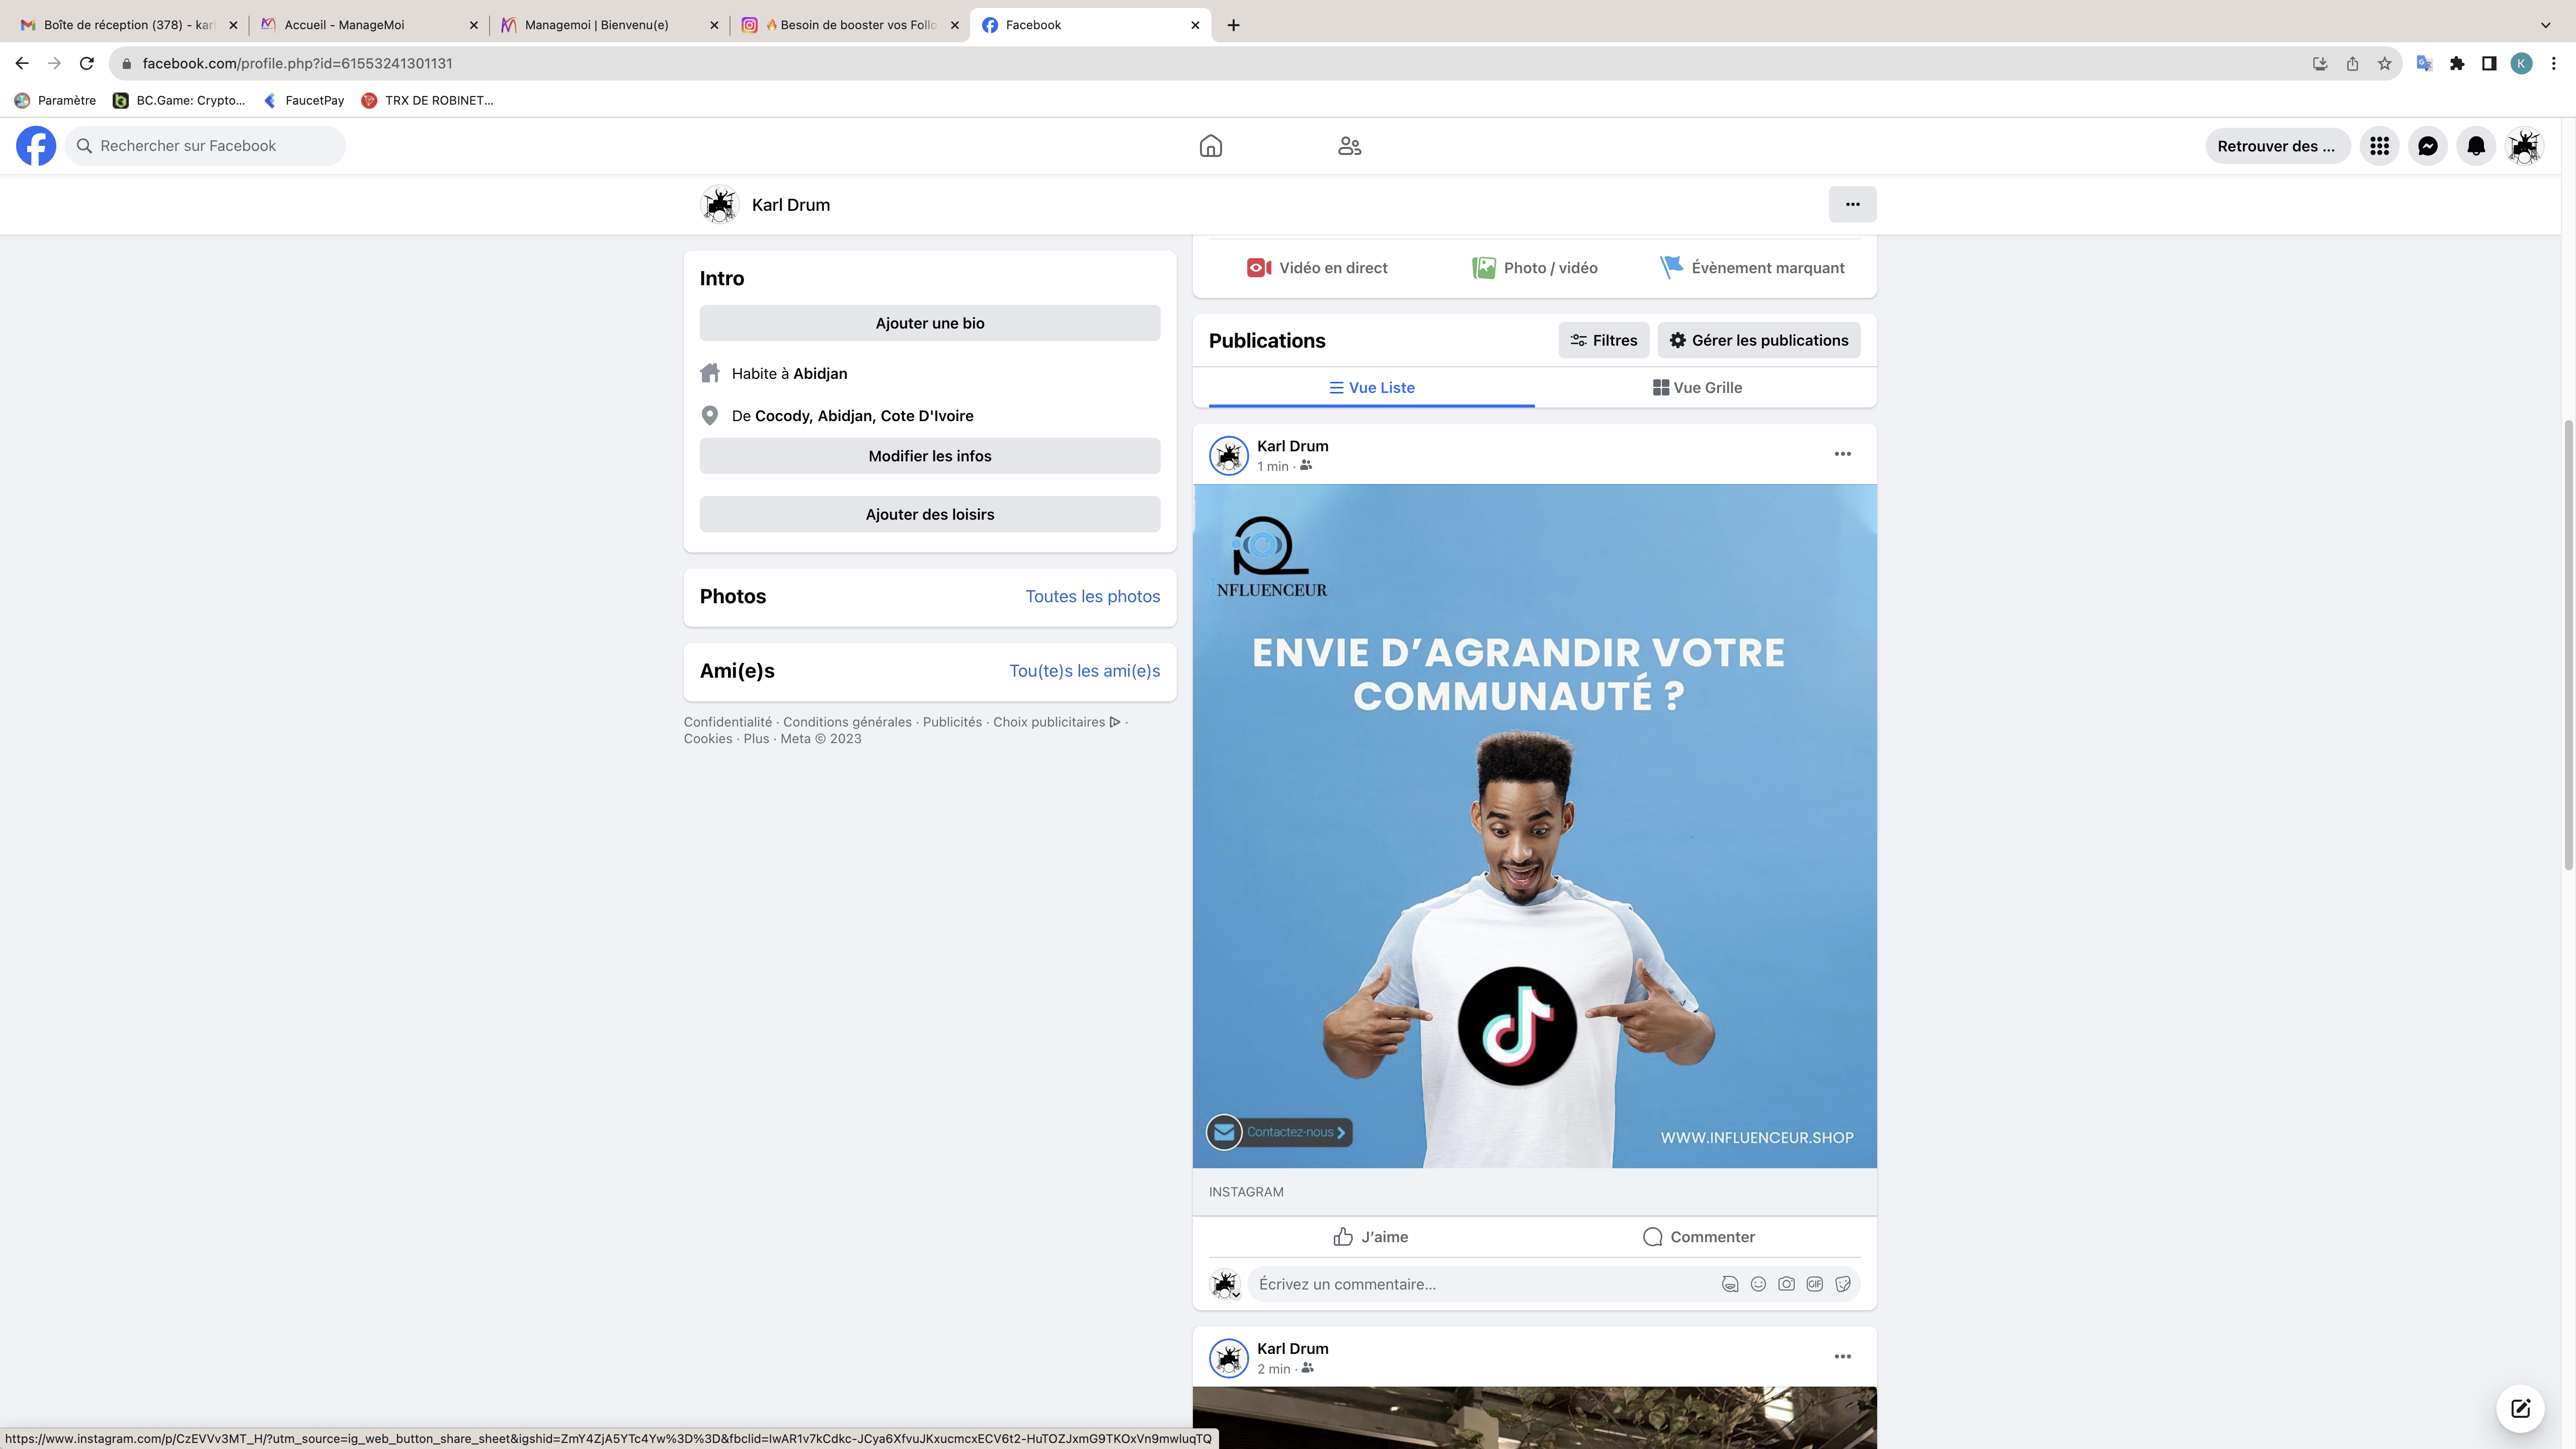The width and height of the screenshot is (2576, 1449).
Task: Open the Friends icon in top navigation
Action: click(x=1349, y=146)
